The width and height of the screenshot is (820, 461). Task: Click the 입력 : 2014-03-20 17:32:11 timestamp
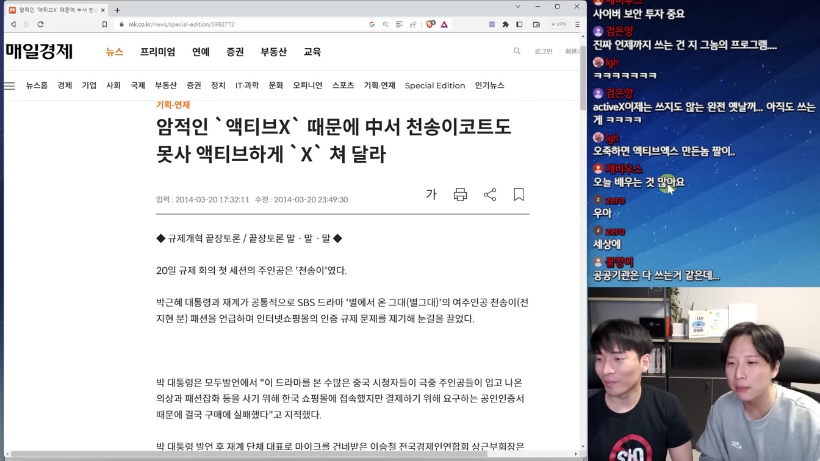pos(203,199)
